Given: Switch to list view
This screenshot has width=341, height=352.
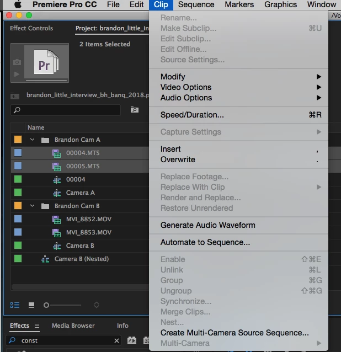Looking at the screenshot, I should click(x=15, y=305).
